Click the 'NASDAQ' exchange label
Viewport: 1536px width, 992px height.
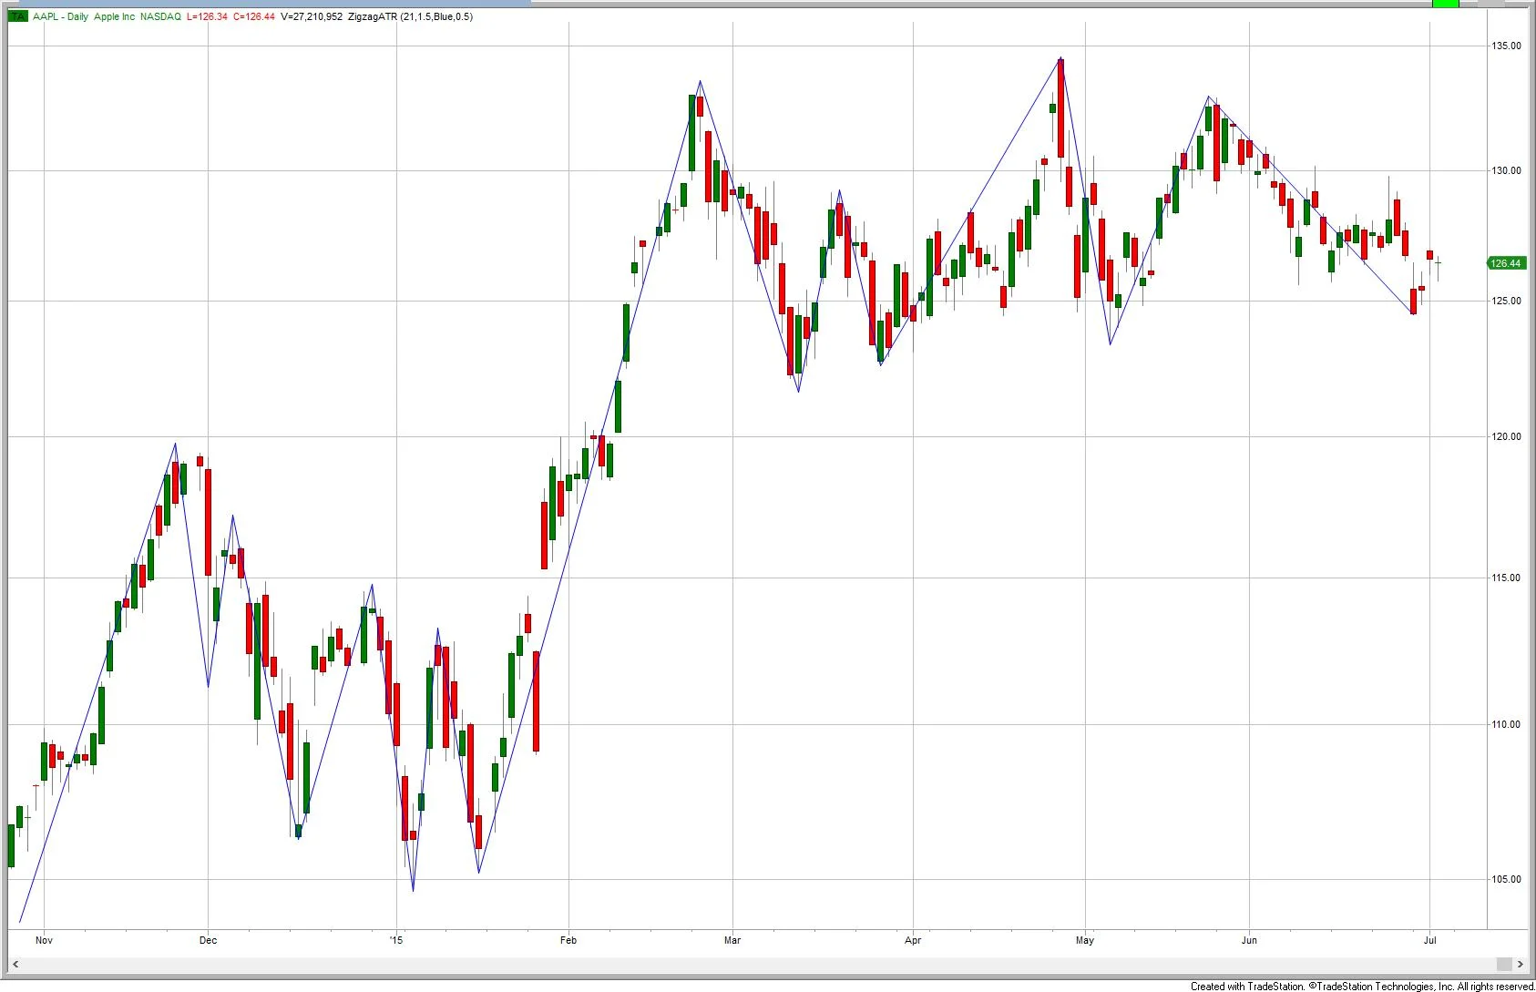pos(160,16)
